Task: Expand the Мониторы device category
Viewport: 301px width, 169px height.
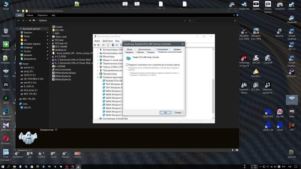Action: coord(98,56)
